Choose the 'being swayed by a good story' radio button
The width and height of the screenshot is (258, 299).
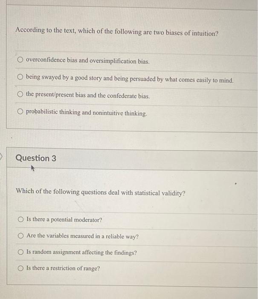point(20,77)
